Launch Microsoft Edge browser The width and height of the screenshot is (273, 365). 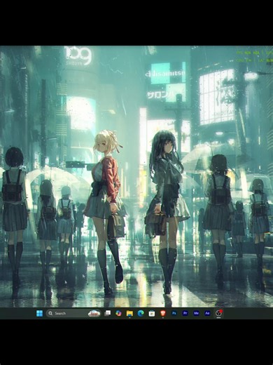pos(141,313)
